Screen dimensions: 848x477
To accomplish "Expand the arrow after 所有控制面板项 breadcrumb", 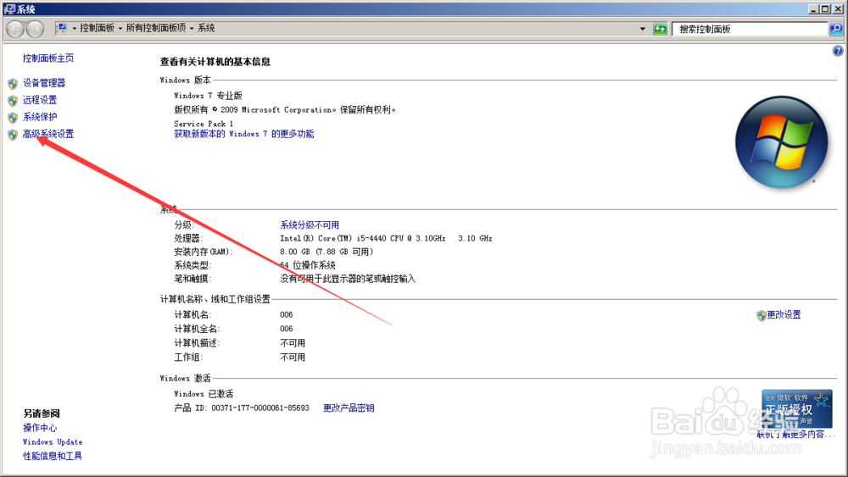I will (192, 28).
